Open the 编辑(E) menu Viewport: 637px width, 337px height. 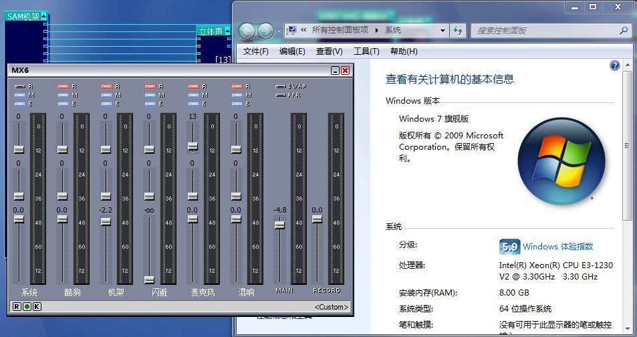[x=292, y=51]
